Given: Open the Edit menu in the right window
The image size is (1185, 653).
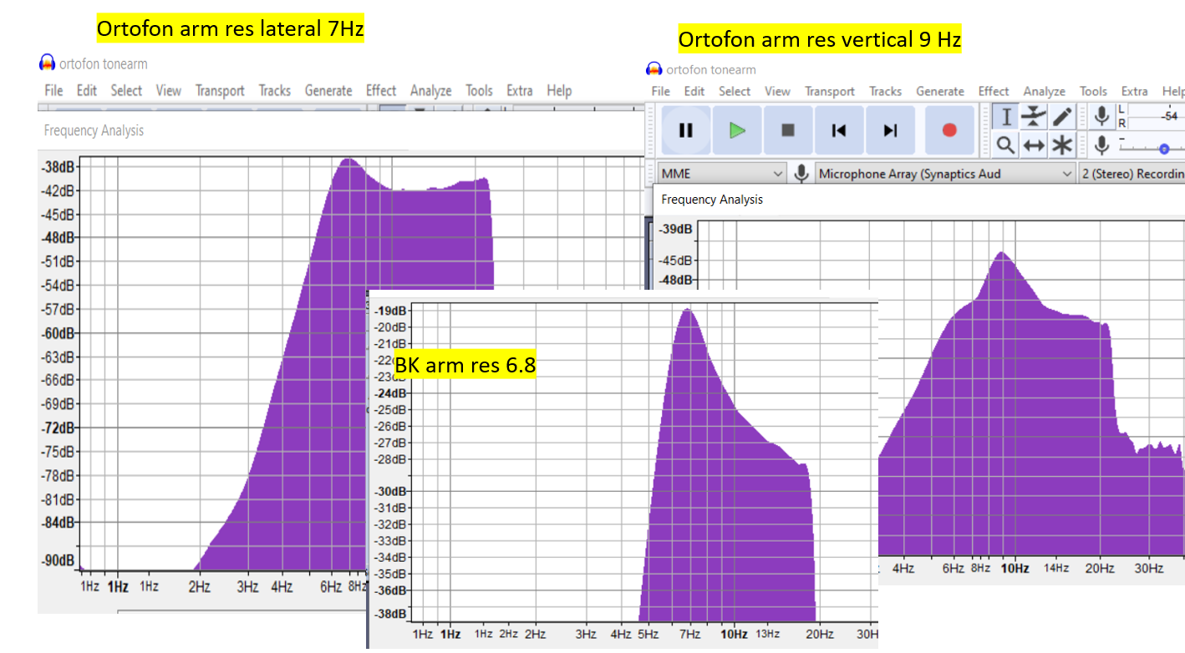Looking at the screenshot, I should point(694,91).
